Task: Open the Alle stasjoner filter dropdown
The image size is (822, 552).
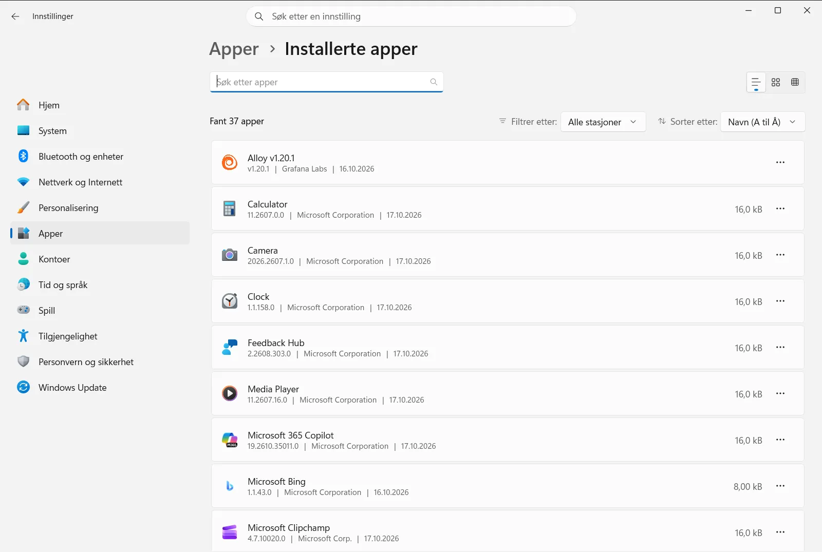Action: [603, 122]
